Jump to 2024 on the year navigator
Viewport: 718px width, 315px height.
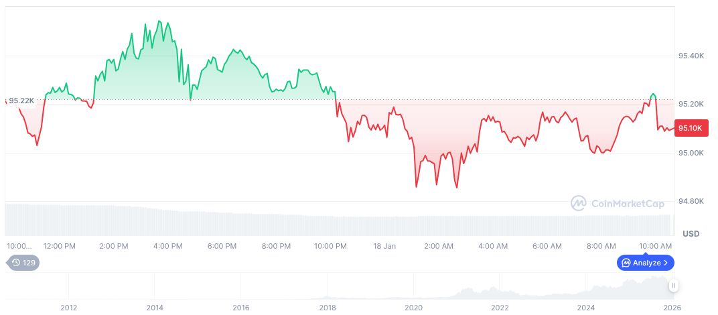coord(586,308)
